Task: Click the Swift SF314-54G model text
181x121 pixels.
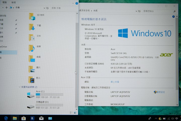Action: pos(119,53)
